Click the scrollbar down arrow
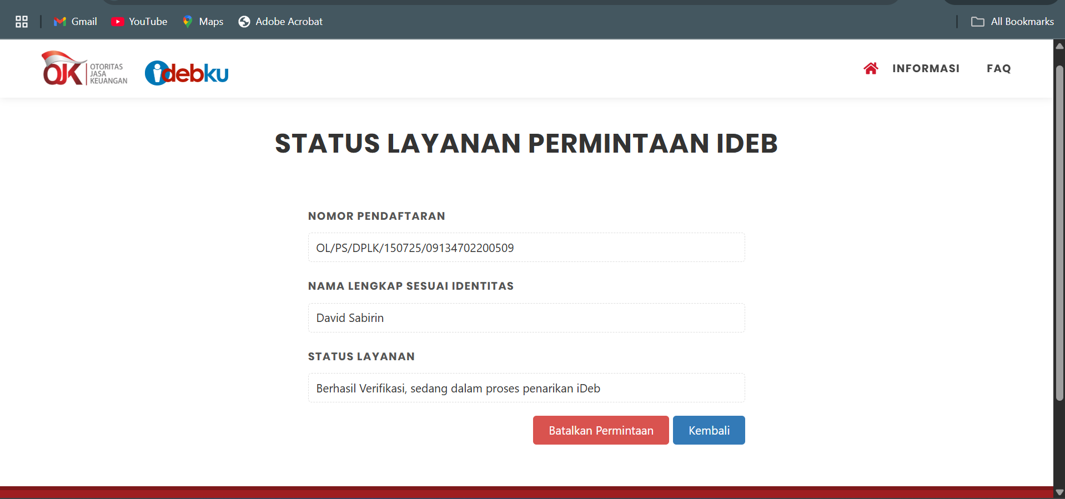 (x=1059, y=492)
